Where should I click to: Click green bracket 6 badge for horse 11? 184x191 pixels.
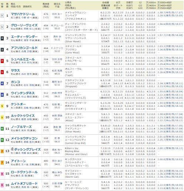click(x=2, y=129)
